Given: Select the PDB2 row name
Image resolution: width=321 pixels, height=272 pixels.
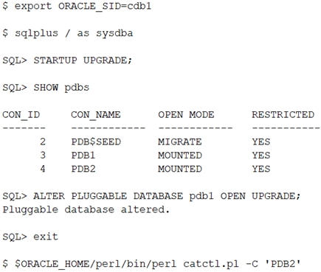Looking at the screenshot, I should click(83, 169).
